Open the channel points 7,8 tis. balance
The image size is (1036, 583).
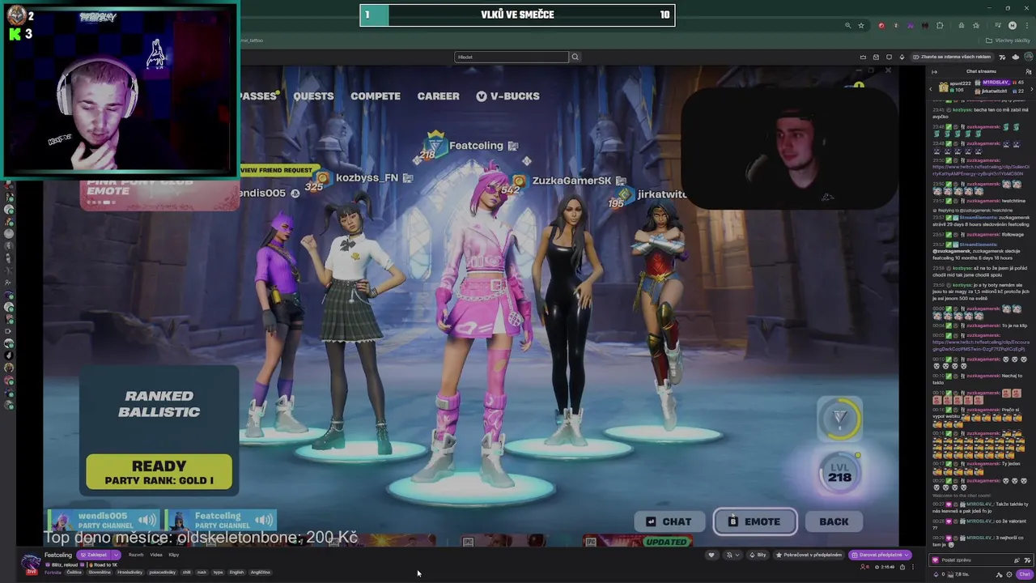click(x=957, y=574)
